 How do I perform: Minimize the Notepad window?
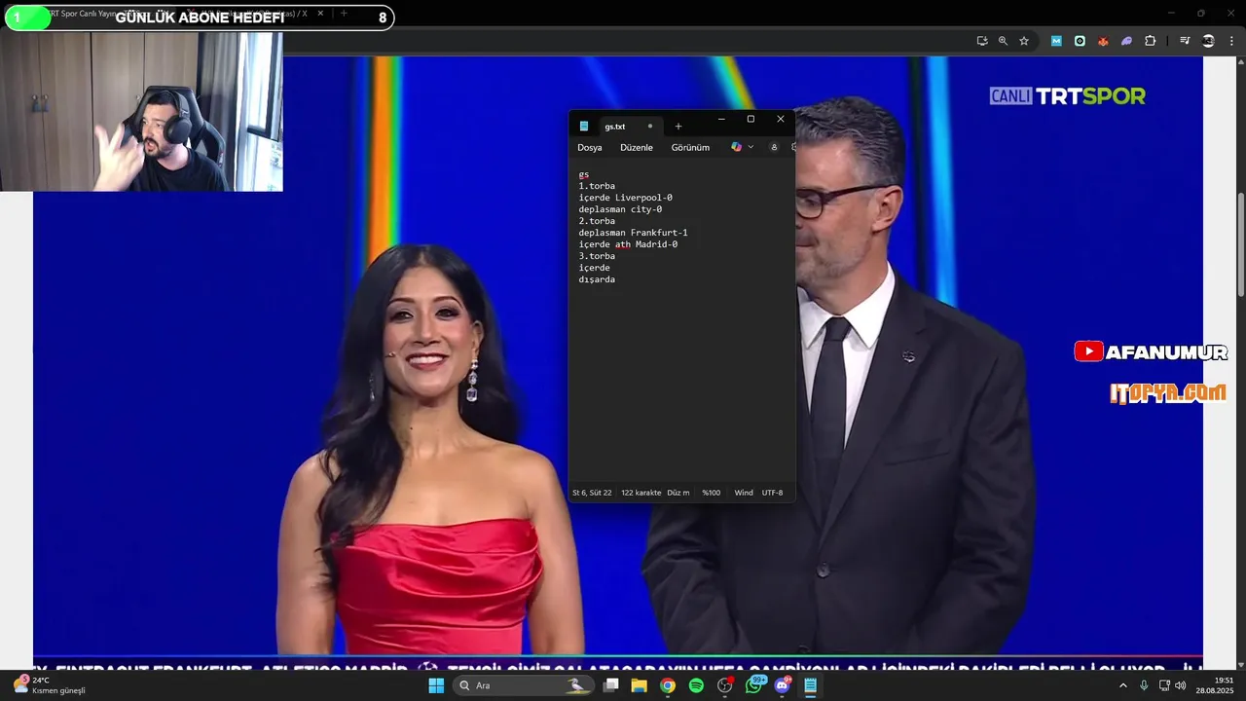[x=721, y=119]
